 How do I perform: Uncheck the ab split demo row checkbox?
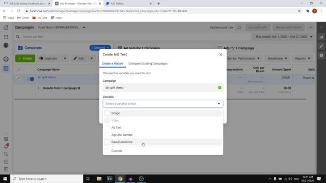18,78
